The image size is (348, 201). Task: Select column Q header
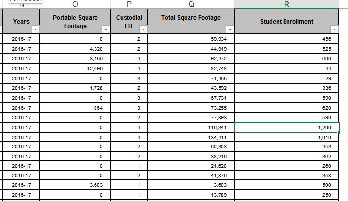point(191,4)
